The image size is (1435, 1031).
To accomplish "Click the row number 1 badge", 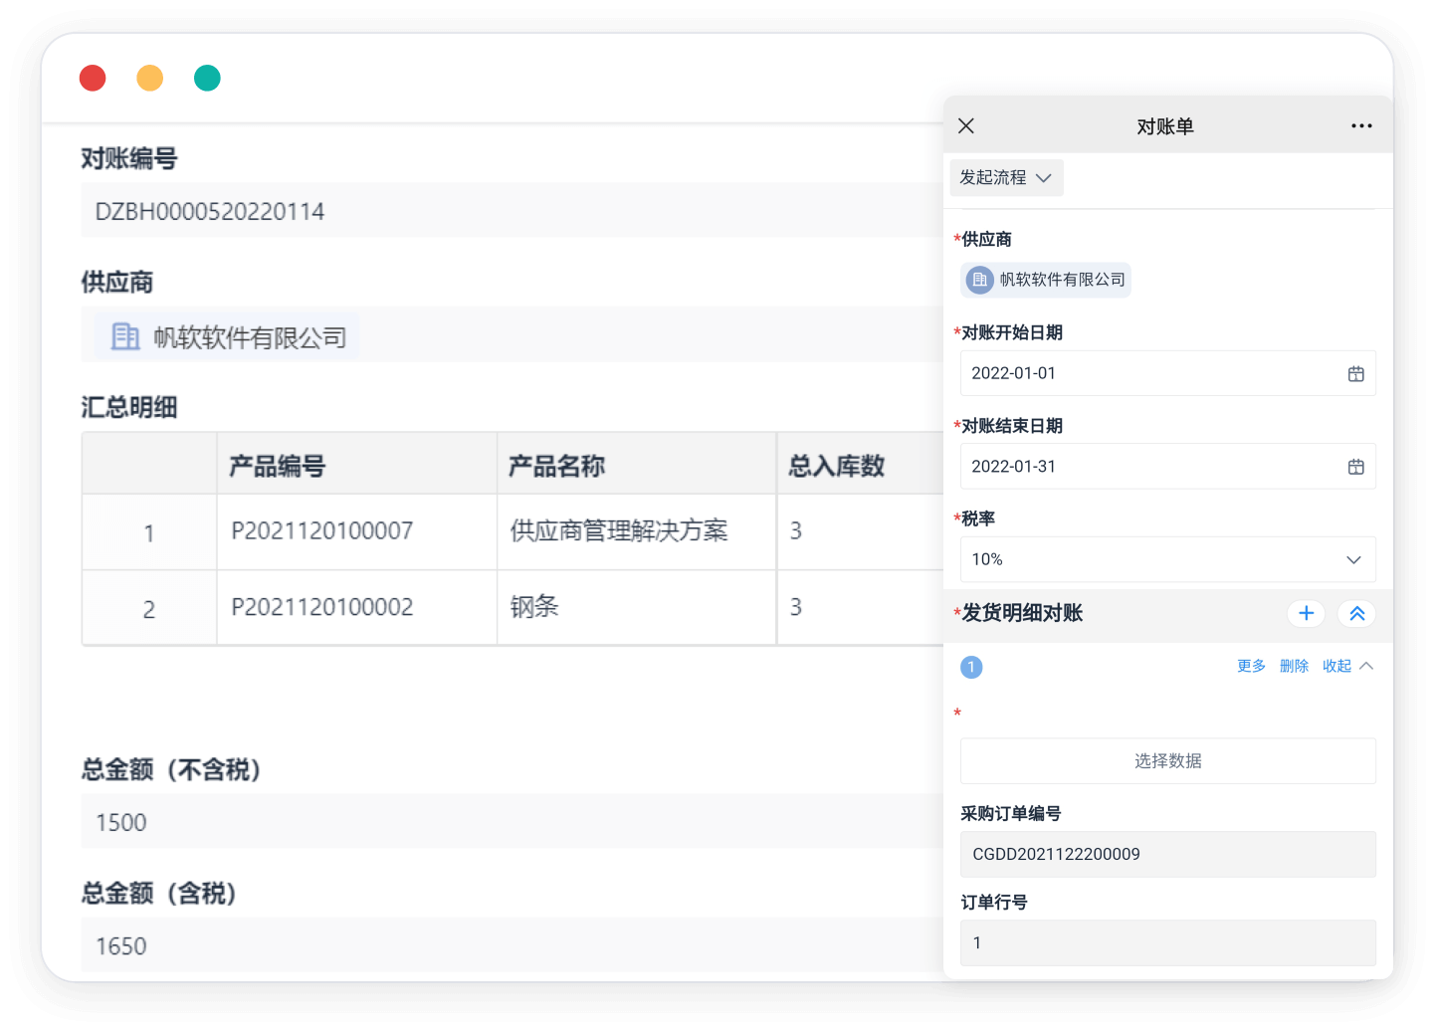I will 971,667.
